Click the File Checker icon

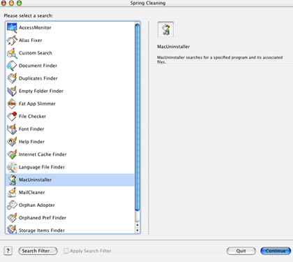[x=12, y=116]
